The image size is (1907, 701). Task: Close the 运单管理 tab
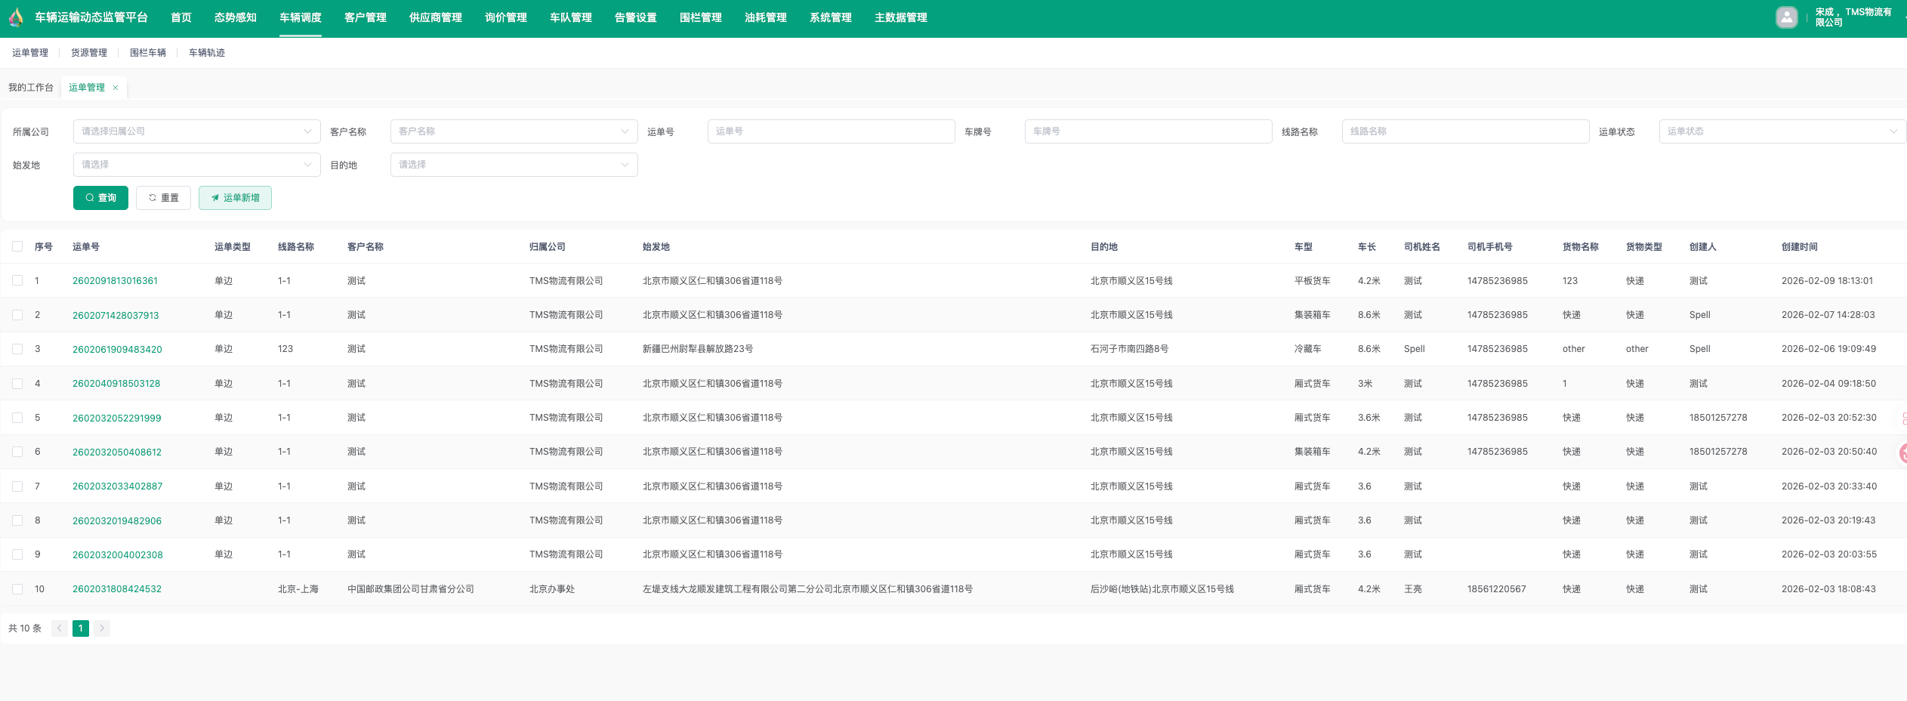tap(116, 88)
